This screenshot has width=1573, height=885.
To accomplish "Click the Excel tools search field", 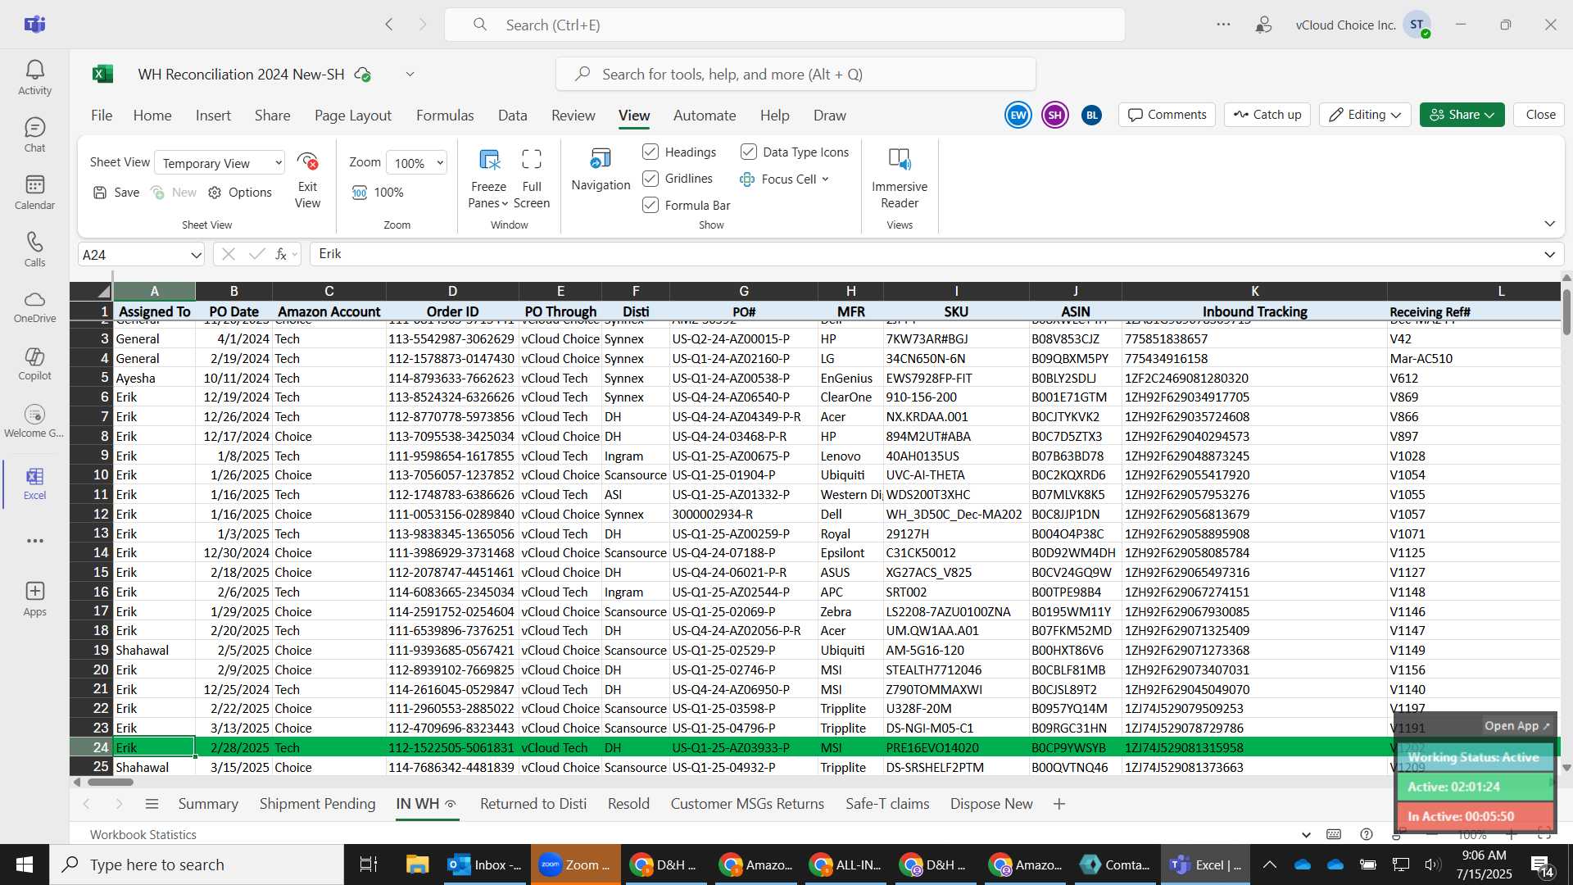I will [x=796, y=74].
